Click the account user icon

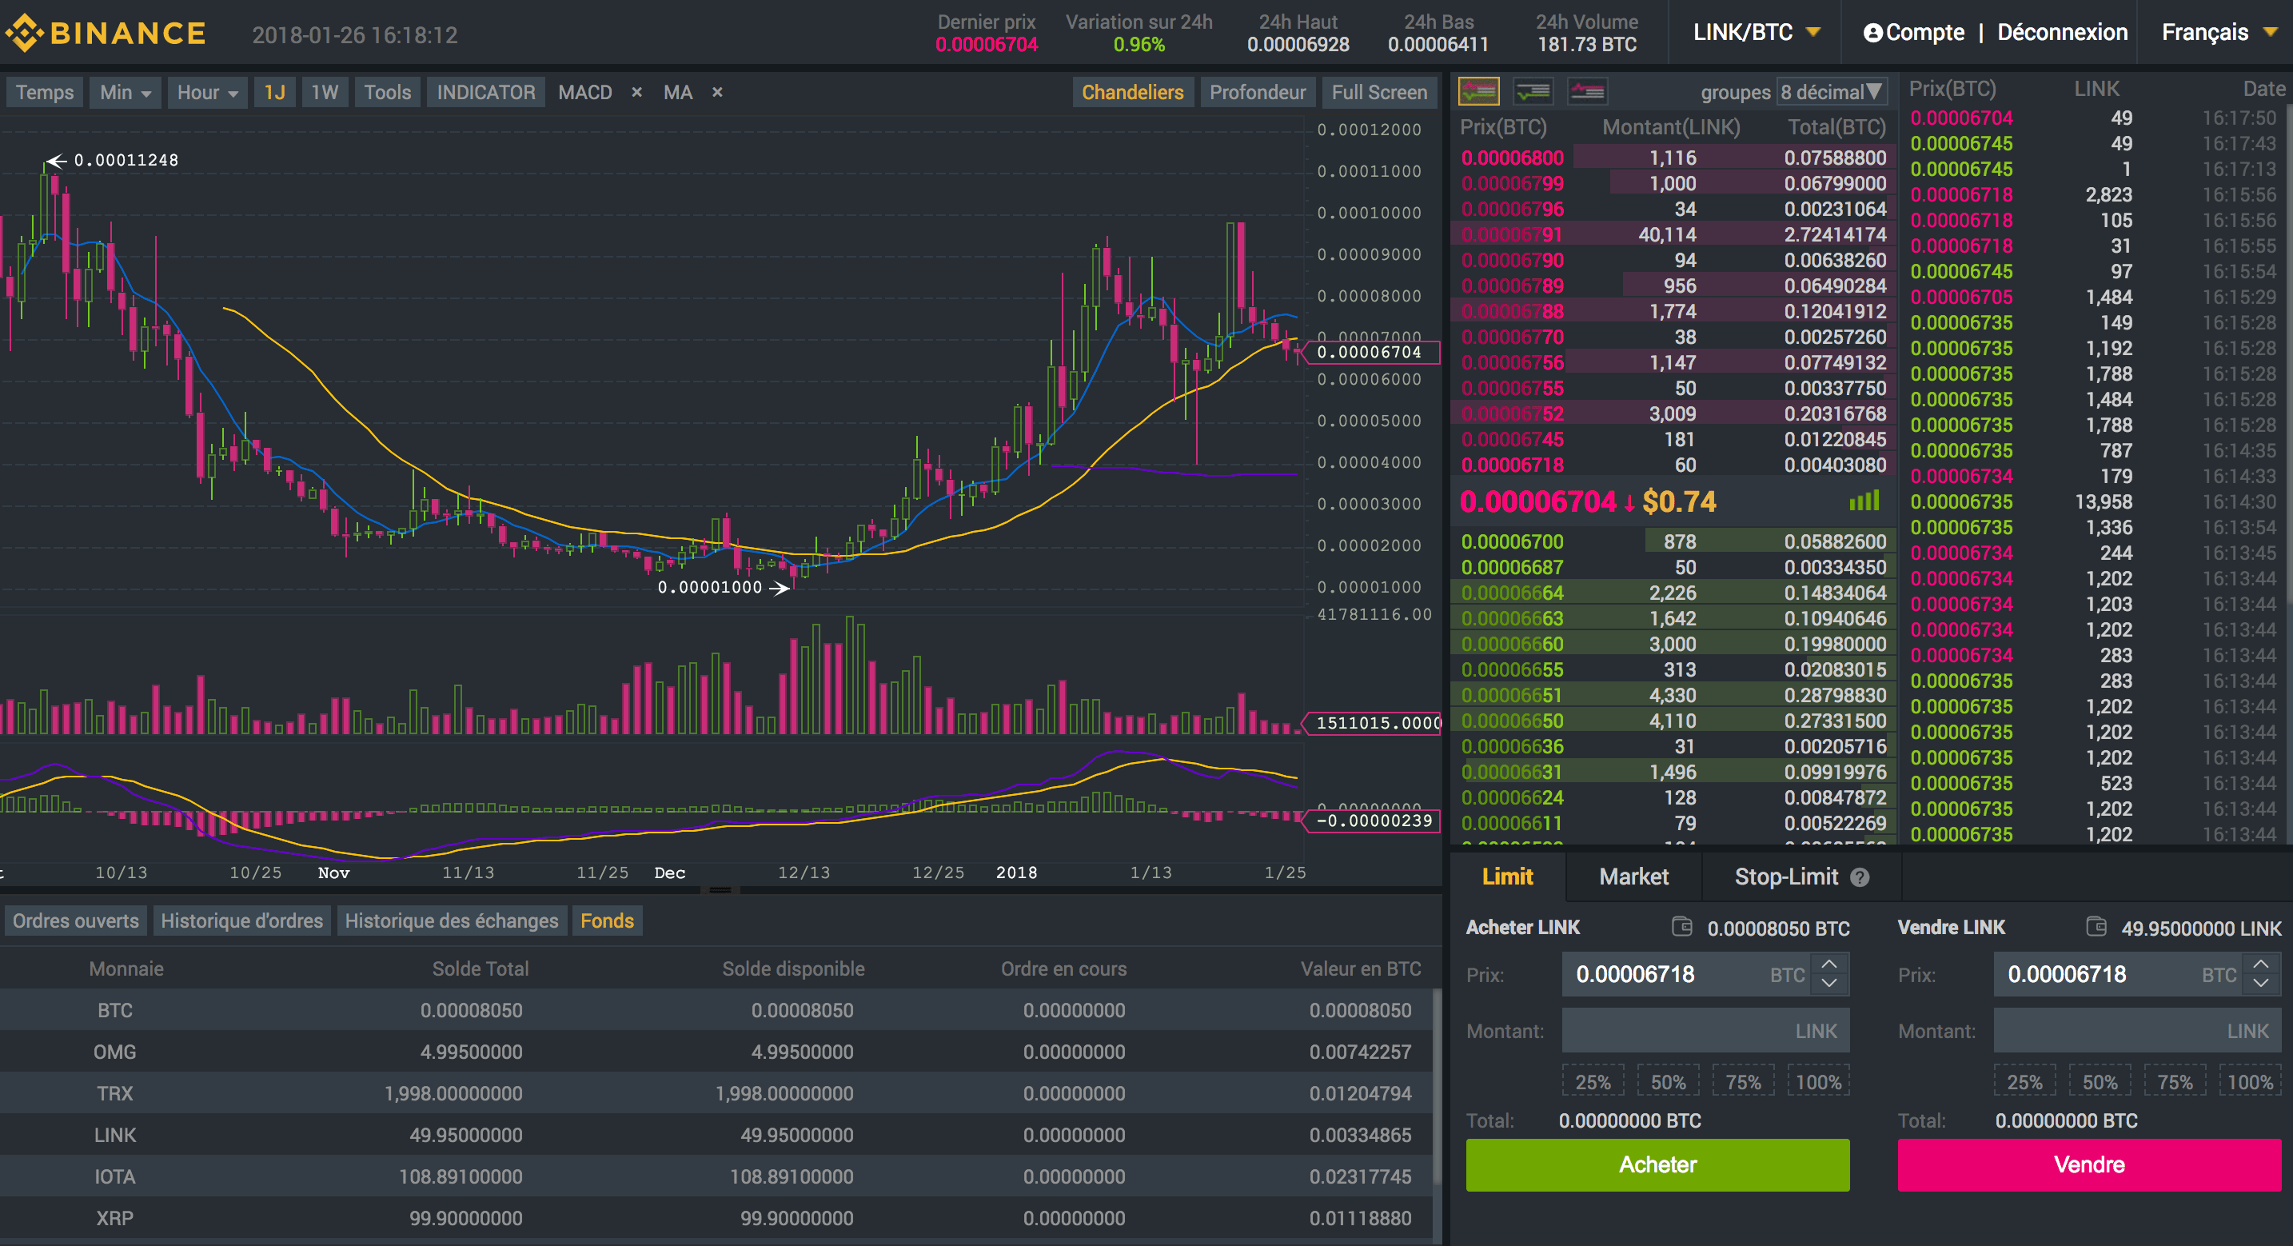coord(1872,33)
